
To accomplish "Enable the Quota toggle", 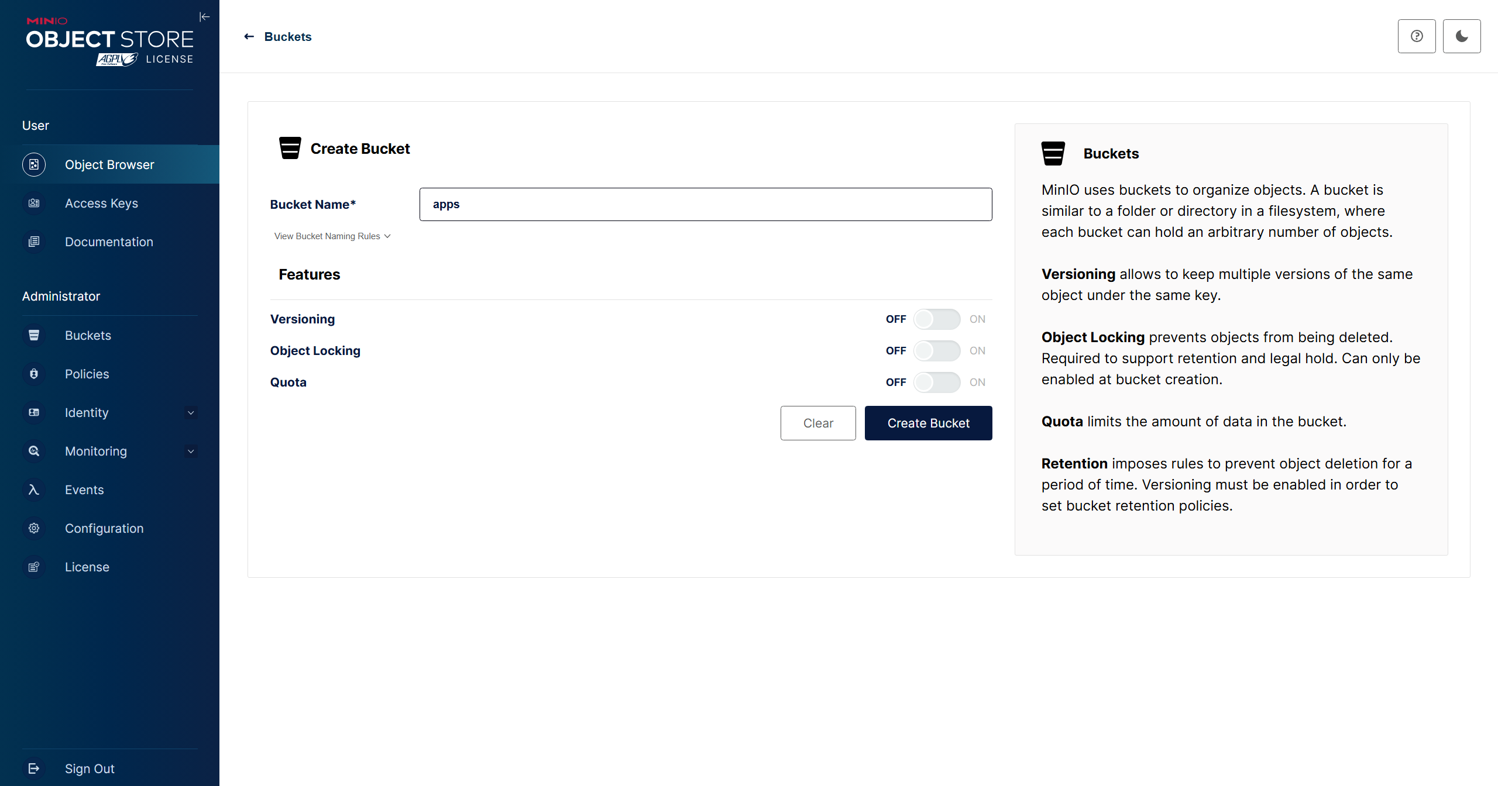I will coord(936,382).
